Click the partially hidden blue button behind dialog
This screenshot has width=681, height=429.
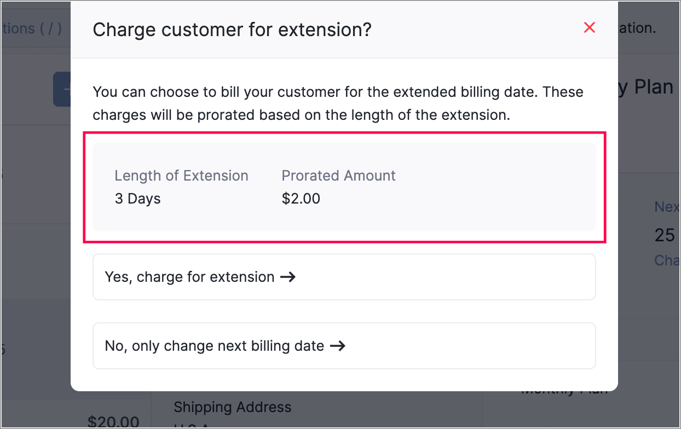coord(62,89)
